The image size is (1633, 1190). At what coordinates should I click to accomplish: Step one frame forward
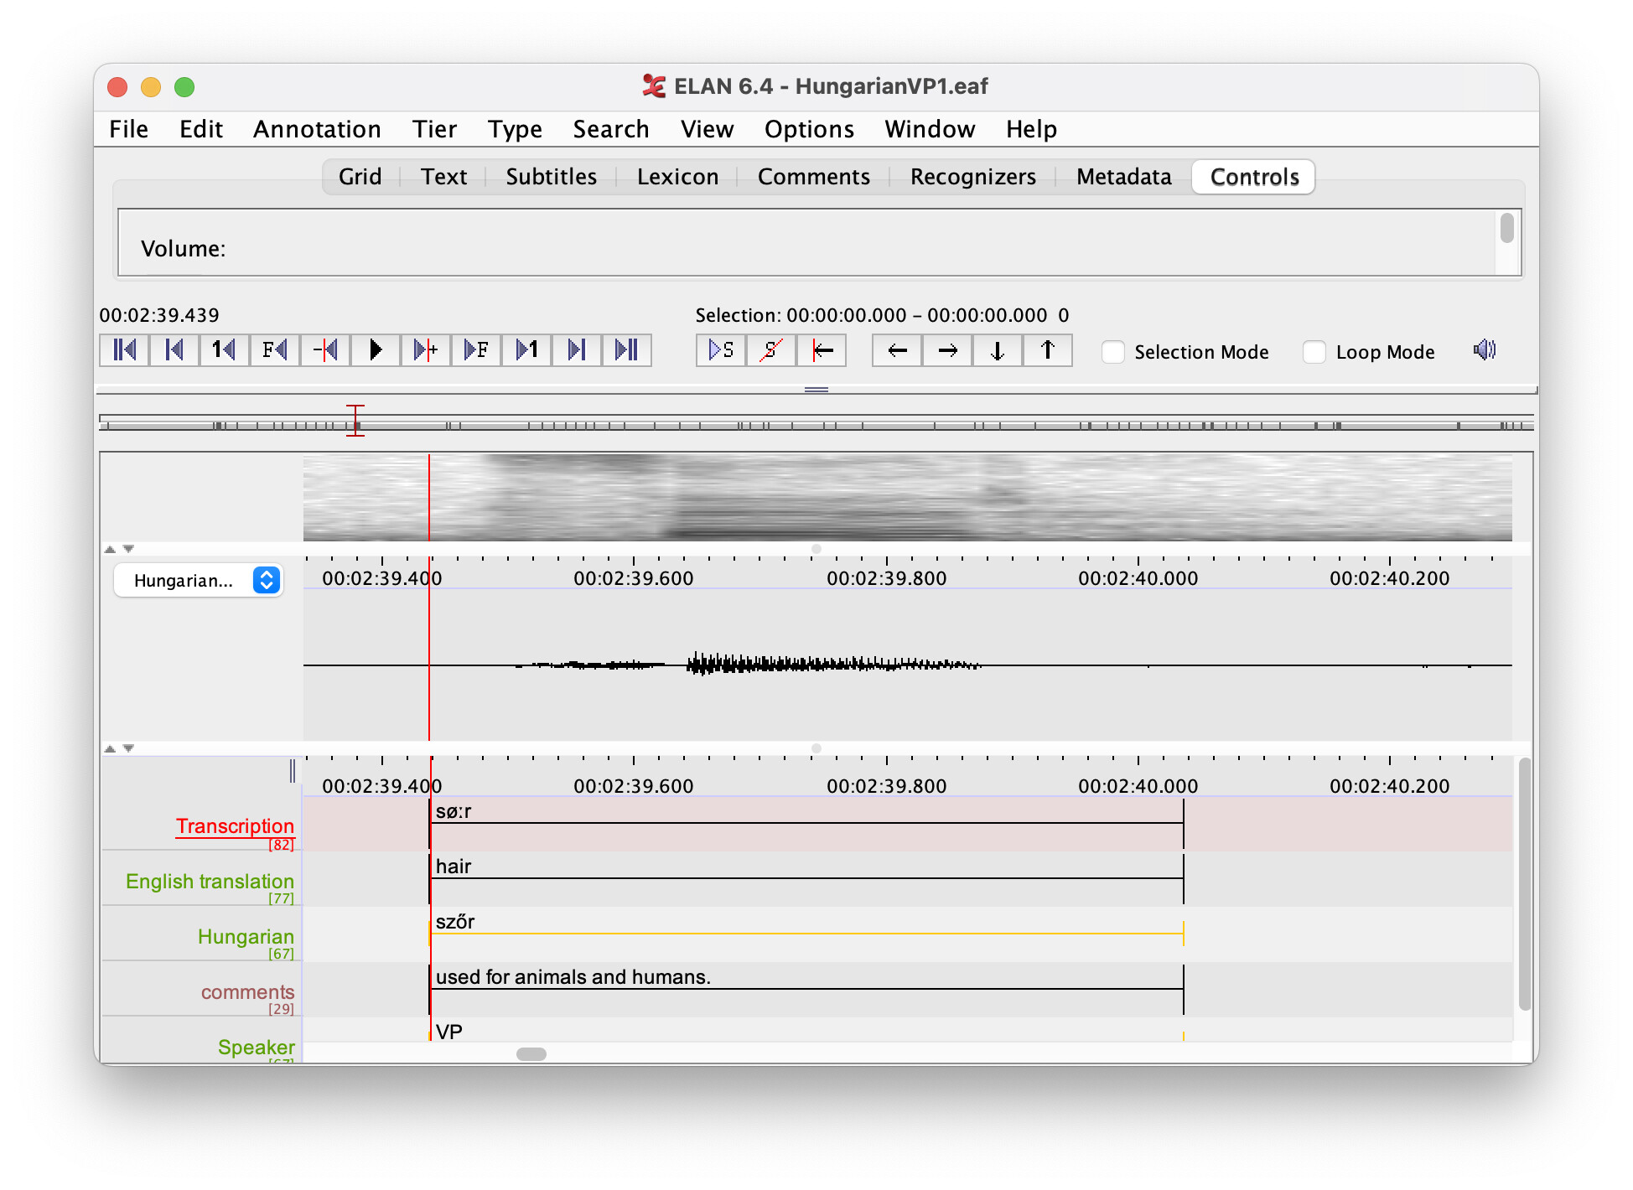476,349
